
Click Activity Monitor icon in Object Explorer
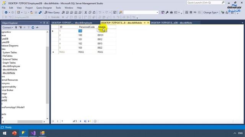(37, 27)
